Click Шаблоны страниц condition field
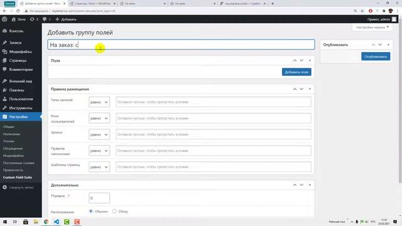Viewport: 402px width, 226px height. (214, 167)
